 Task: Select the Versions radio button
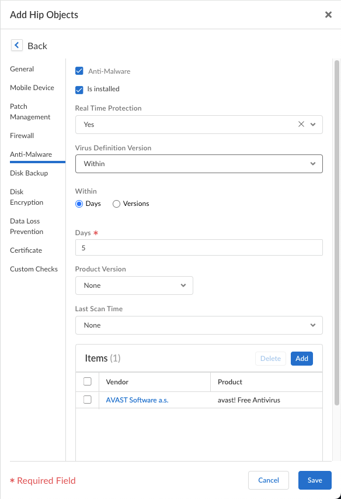click(116, 204)
